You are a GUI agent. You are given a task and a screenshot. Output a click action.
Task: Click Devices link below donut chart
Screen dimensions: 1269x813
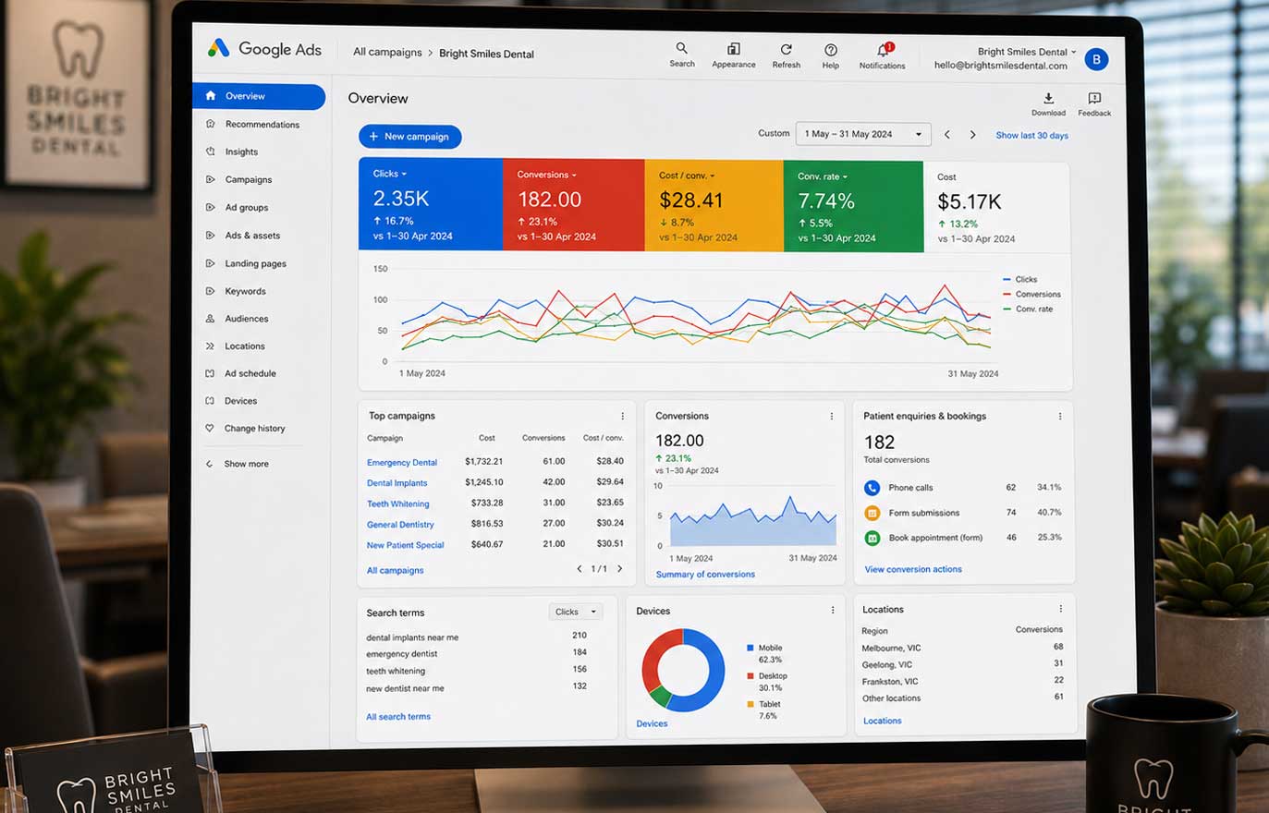(x=652, y=723)
